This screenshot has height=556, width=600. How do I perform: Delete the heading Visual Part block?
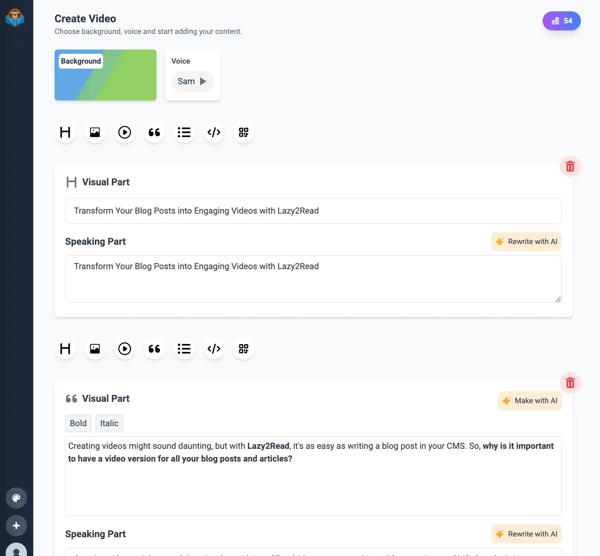click(570, 166)
